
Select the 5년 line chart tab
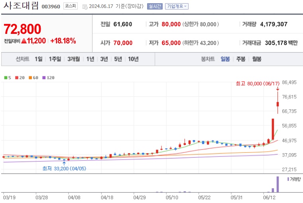pyautogui.click(x=118, y=59)
